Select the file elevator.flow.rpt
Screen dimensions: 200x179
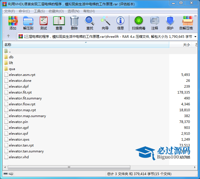tap(22, 104)
